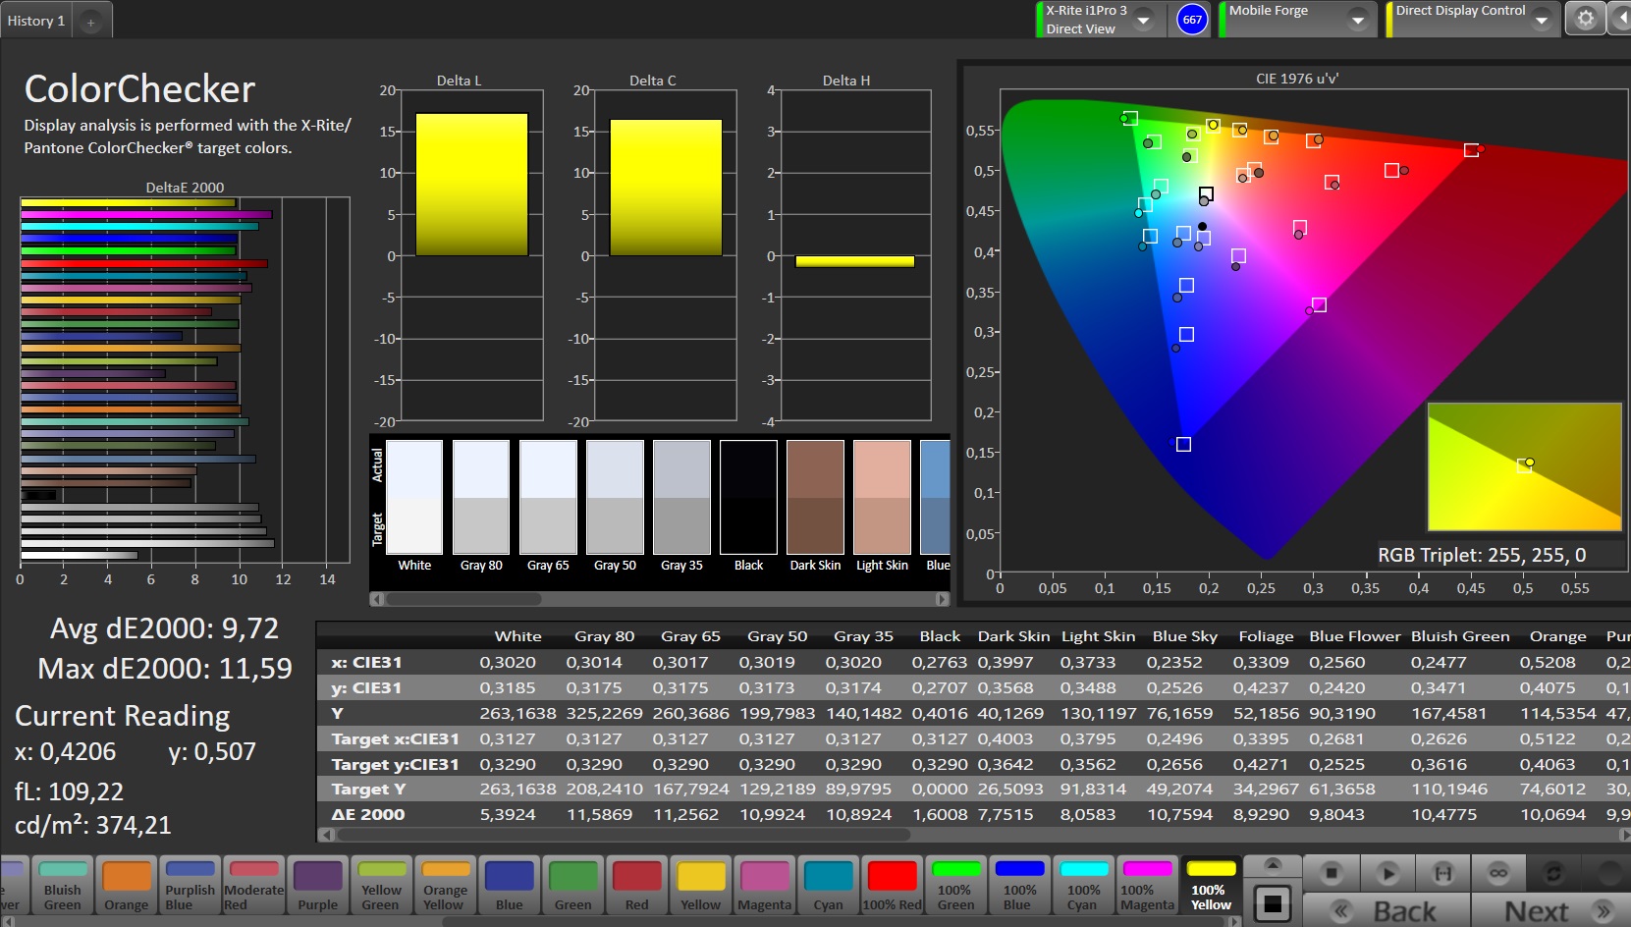
Task: Open the X-Rite i1Pro 3 meter dropdown
Action: coord(1143,20)
